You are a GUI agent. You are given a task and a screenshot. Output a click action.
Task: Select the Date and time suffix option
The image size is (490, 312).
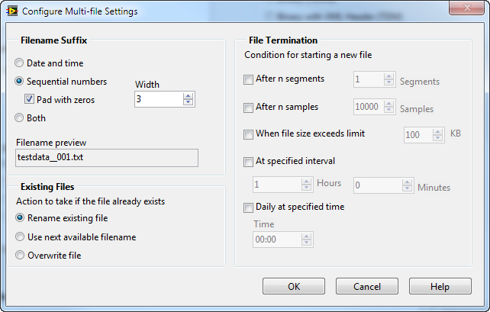tap(20, 63)
